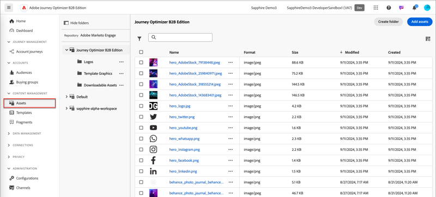Open actions menu for hero_AdobeStock_79138448.jpeg
The image size is (436, 197).
230,62
